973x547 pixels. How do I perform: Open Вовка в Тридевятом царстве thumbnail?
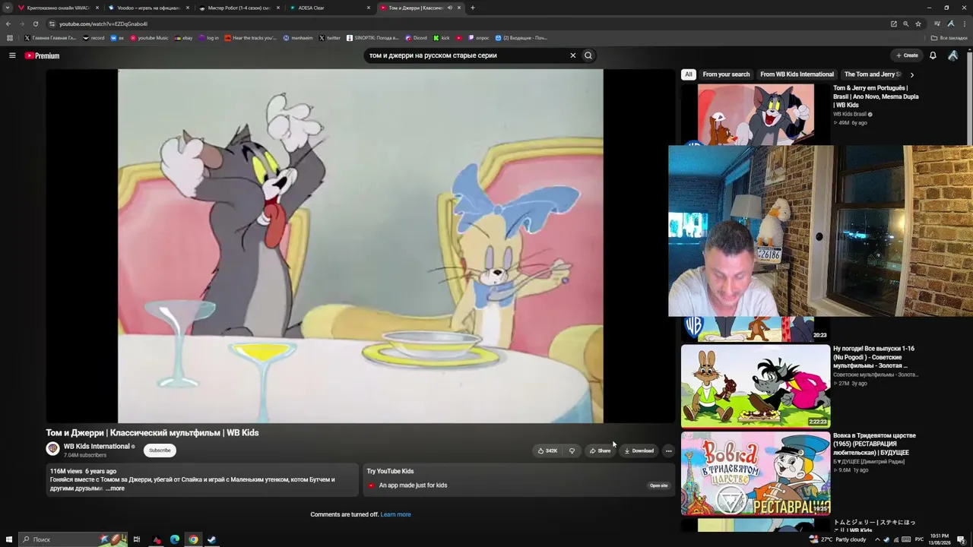tap(756, 473)
